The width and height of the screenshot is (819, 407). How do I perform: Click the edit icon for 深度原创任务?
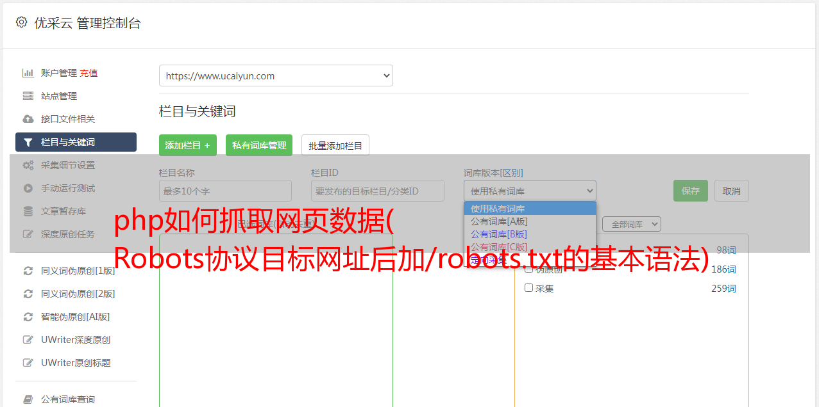point(28,234)
